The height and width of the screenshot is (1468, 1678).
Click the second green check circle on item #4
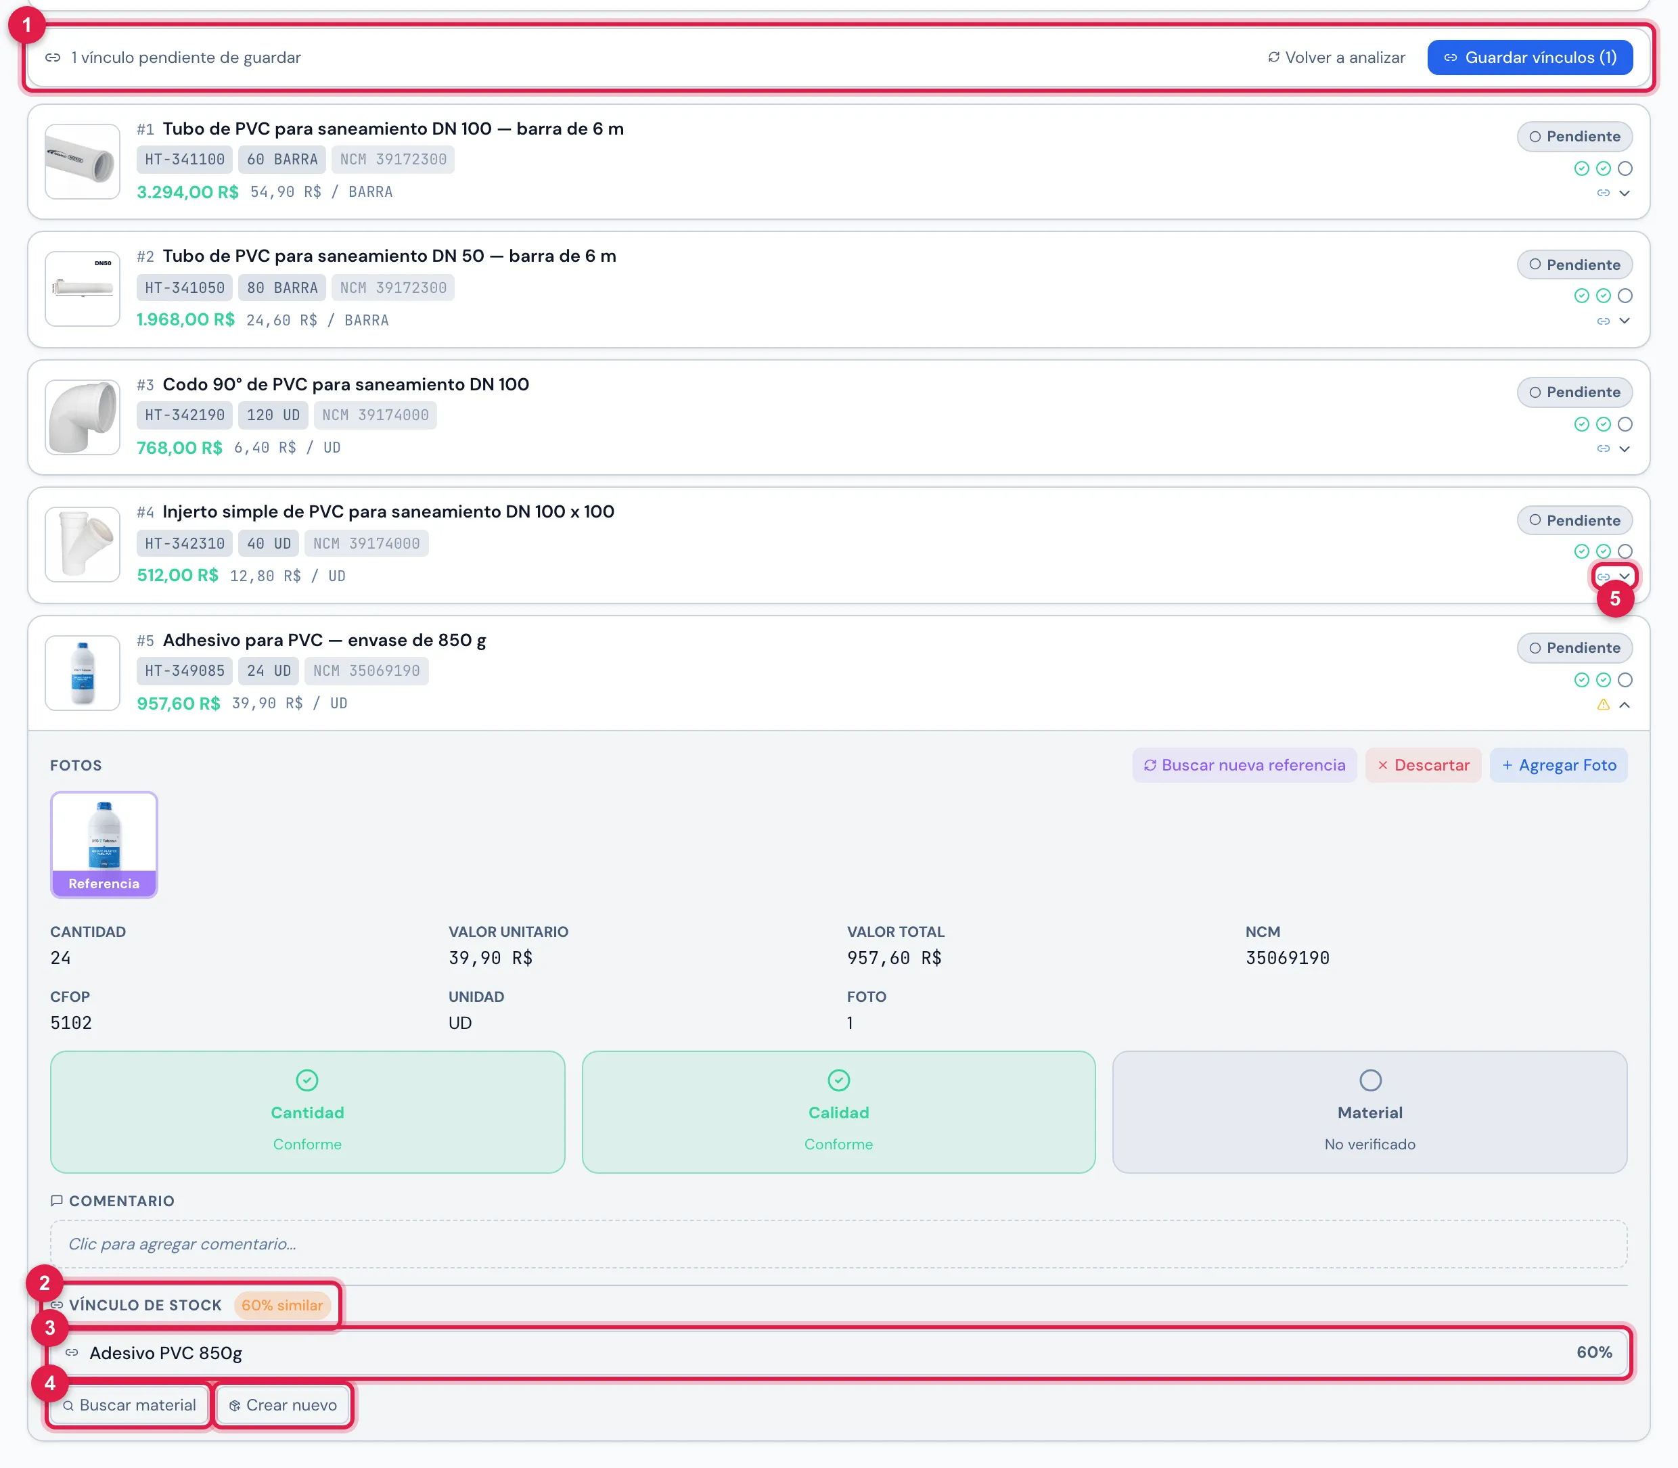[x=1604, y=551]
